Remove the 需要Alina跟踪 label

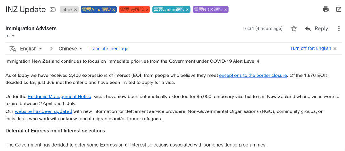(x=114, y=10)
